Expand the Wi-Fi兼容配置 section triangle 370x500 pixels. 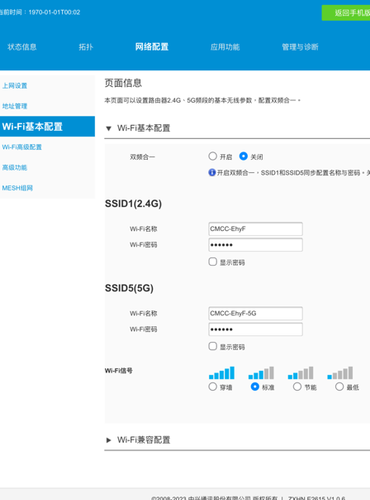(108, 440)
